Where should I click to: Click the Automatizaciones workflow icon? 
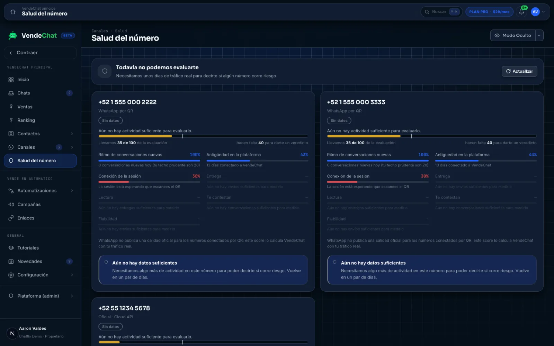click(x=11, y=191)
